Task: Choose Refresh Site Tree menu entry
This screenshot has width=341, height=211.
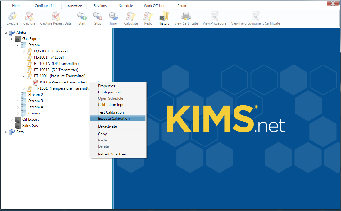Action: click(118, 154)
